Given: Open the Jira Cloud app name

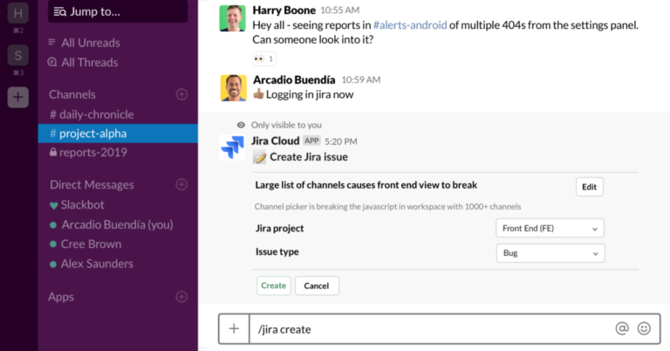Looking at the screenshot, I should 275,141.
